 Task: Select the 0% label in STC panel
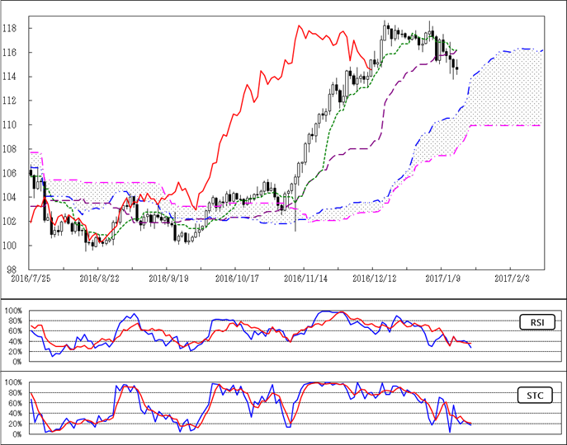coord(17,434)
